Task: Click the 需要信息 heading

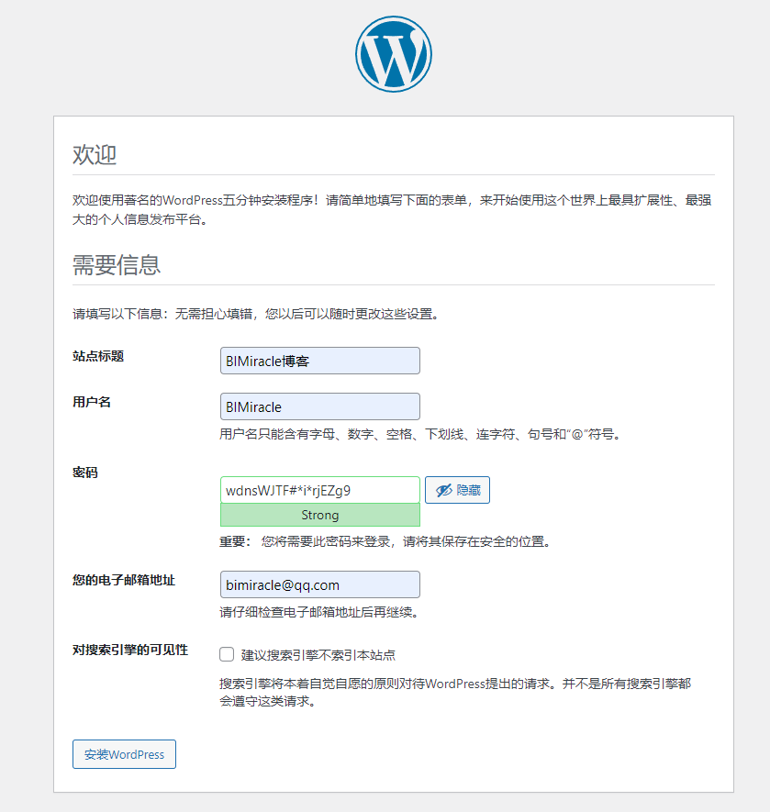Action: (117, 264)
